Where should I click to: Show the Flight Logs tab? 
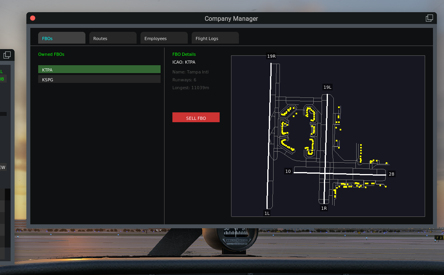coord(215,38)
